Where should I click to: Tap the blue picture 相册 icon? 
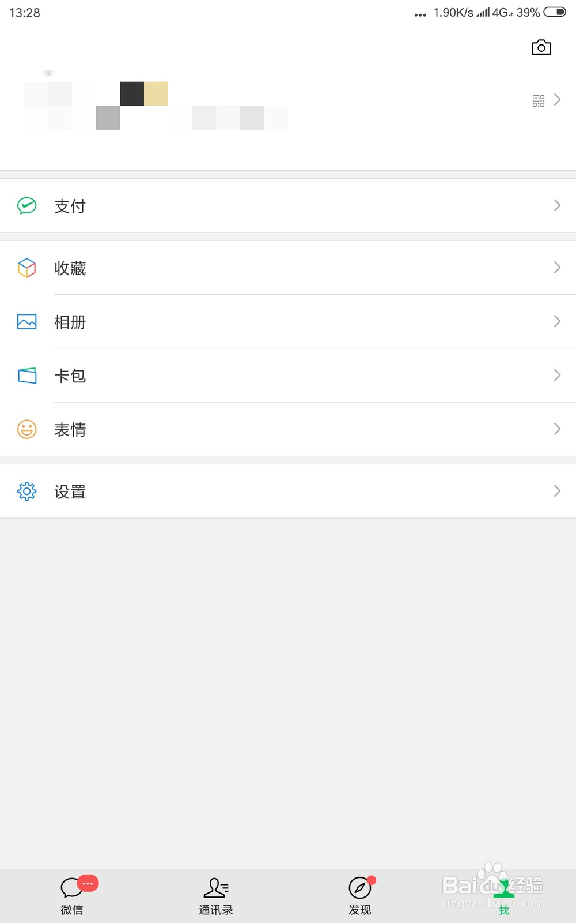27,321
